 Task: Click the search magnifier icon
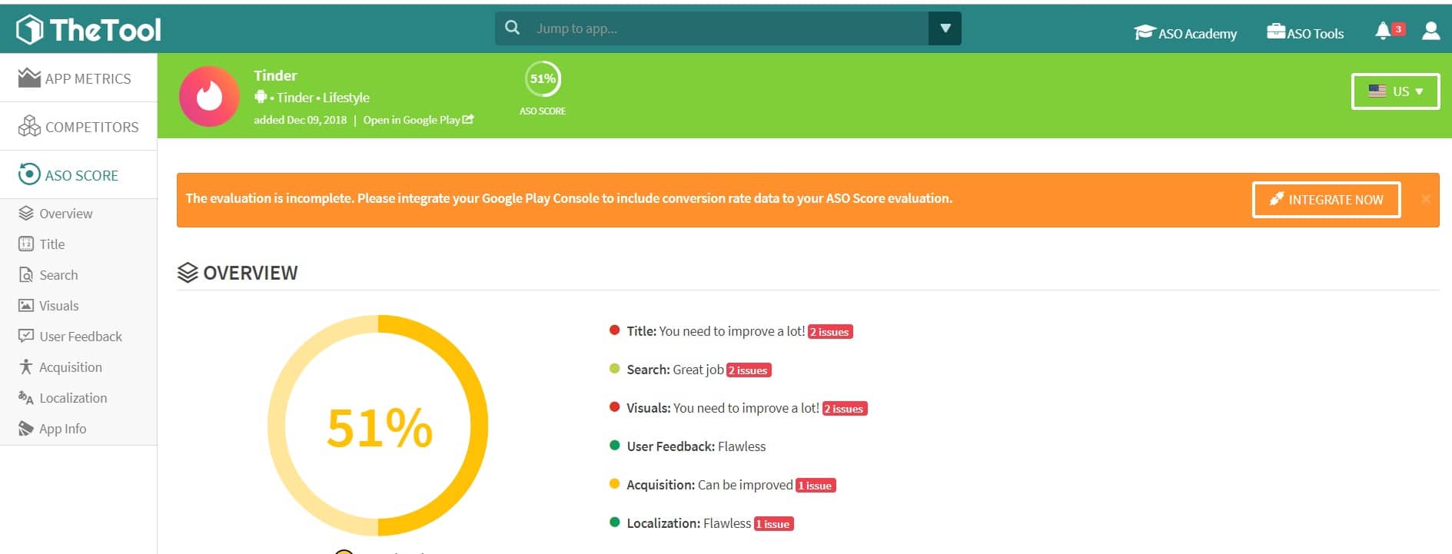pyautogui.click(x=513, y=28)
